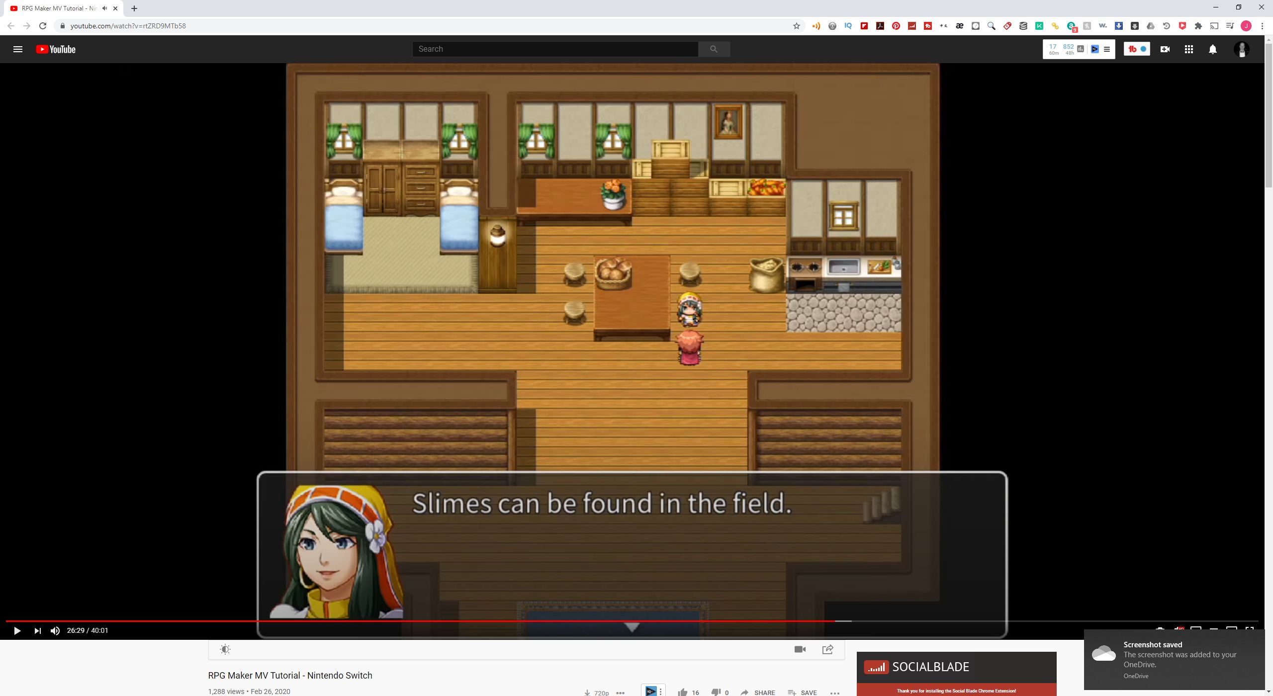Open the Keywords Everywhere K extension

tap(1039, 26)
